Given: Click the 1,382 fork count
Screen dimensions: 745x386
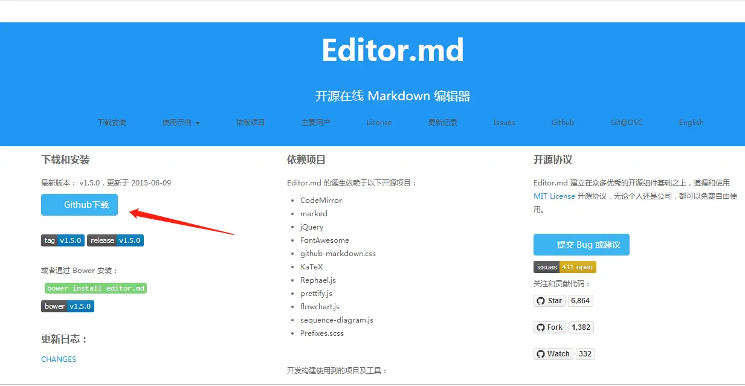Looking at the screenshot, I should point(581,327).
